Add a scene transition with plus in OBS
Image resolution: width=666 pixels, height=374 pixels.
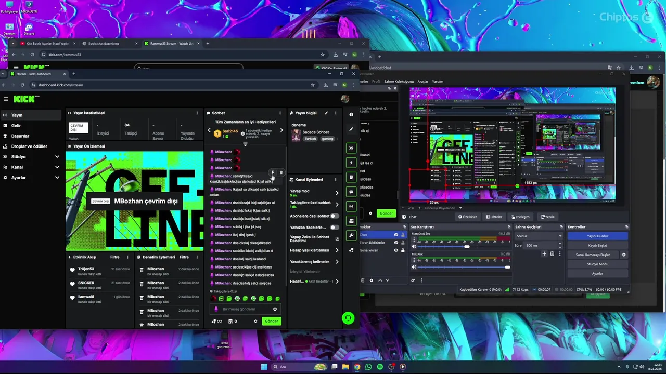[x=544, y=253]
